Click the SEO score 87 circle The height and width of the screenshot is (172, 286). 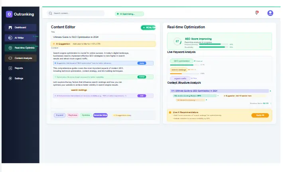point(177,41)
